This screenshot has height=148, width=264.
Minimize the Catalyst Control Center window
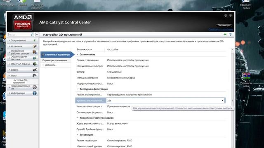coord(226,16)
